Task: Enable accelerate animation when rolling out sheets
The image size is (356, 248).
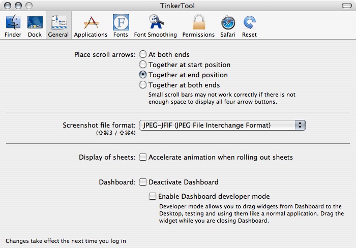Action: coord(143,157)
